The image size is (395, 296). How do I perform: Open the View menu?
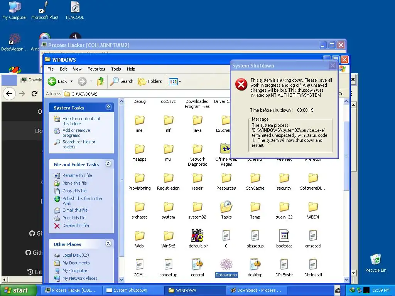[77, 69]
